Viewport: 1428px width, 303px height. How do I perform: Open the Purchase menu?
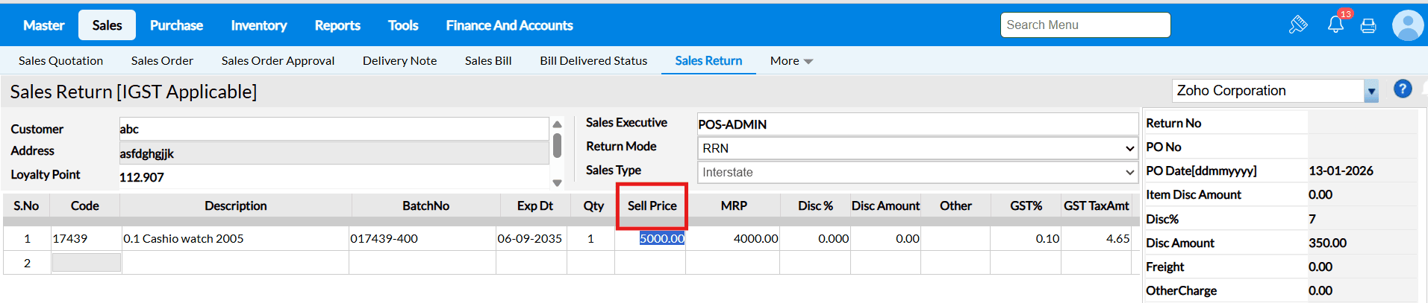[176, 25]
